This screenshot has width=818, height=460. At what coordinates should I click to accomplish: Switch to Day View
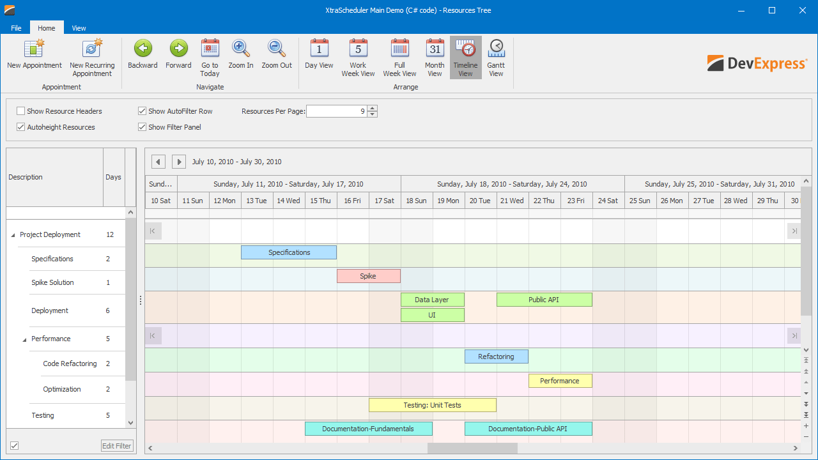(x=319, y=50)
